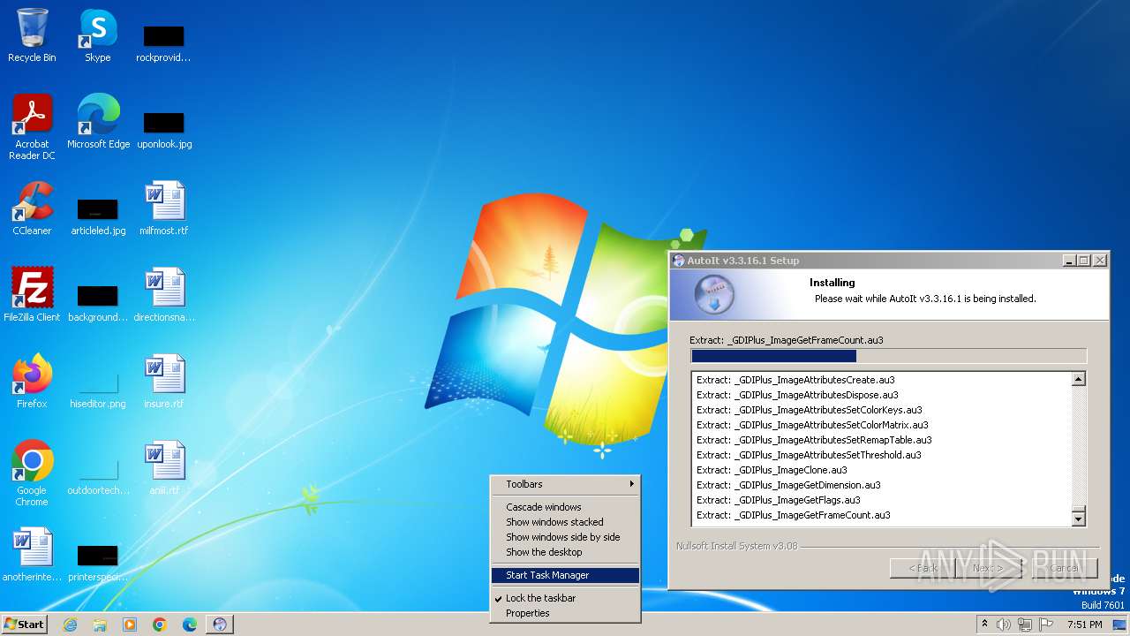Viewport: 1130px width, 636px height.
Task: Select '_GDIPlus_ImageAttributesDispose.au3' log line
Action: pyautogui.click(x=796, y=395)
